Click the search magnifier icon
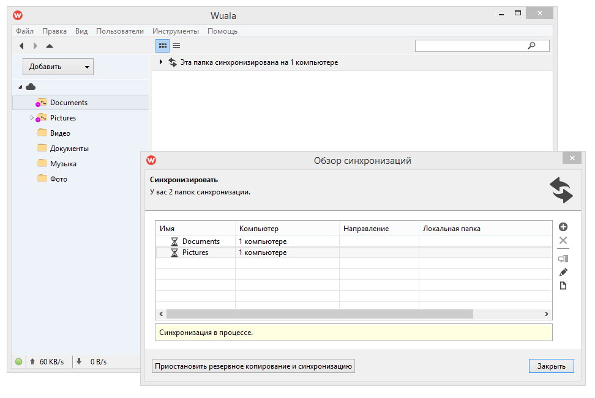 point(531,46)
